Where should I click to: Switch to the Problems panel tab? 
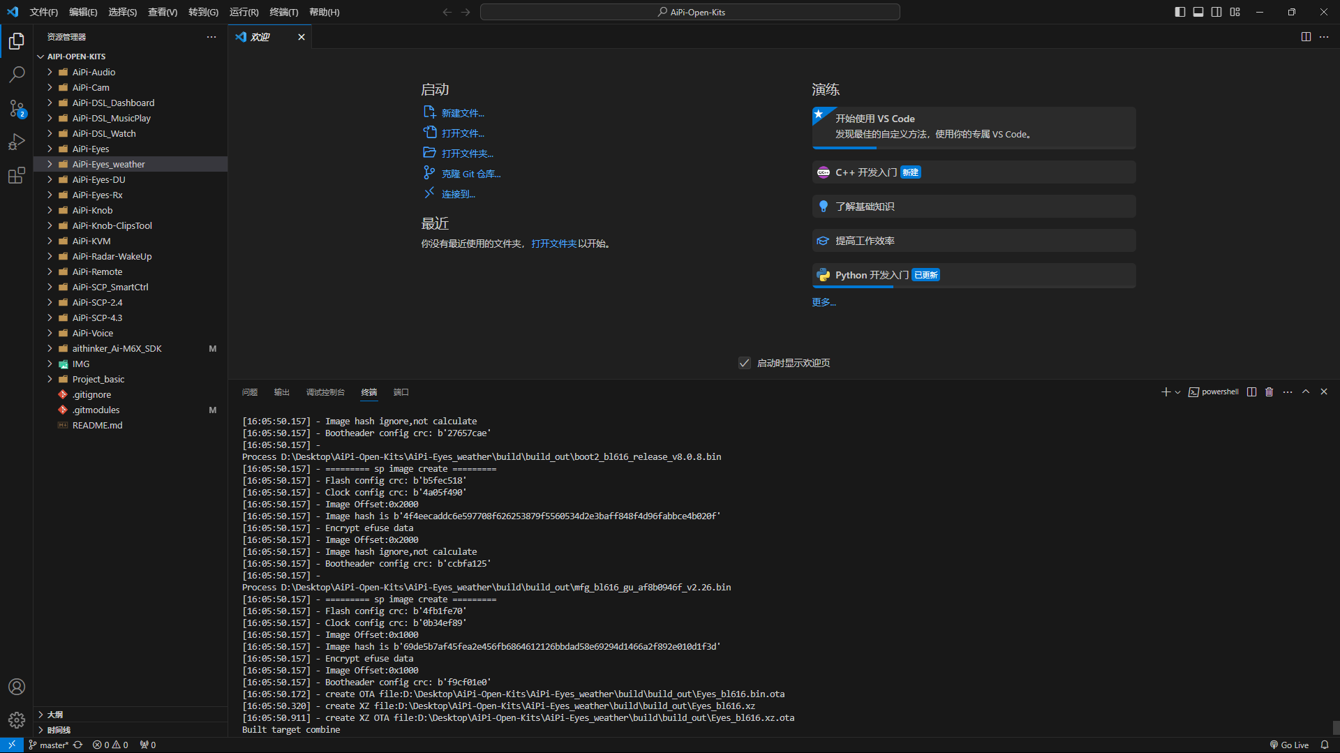tap(250, 392)
